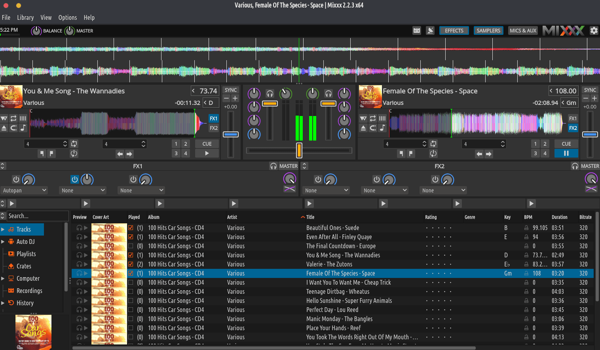
Task: Toggle the SAMPLERS section button
Action: [488, 30]
